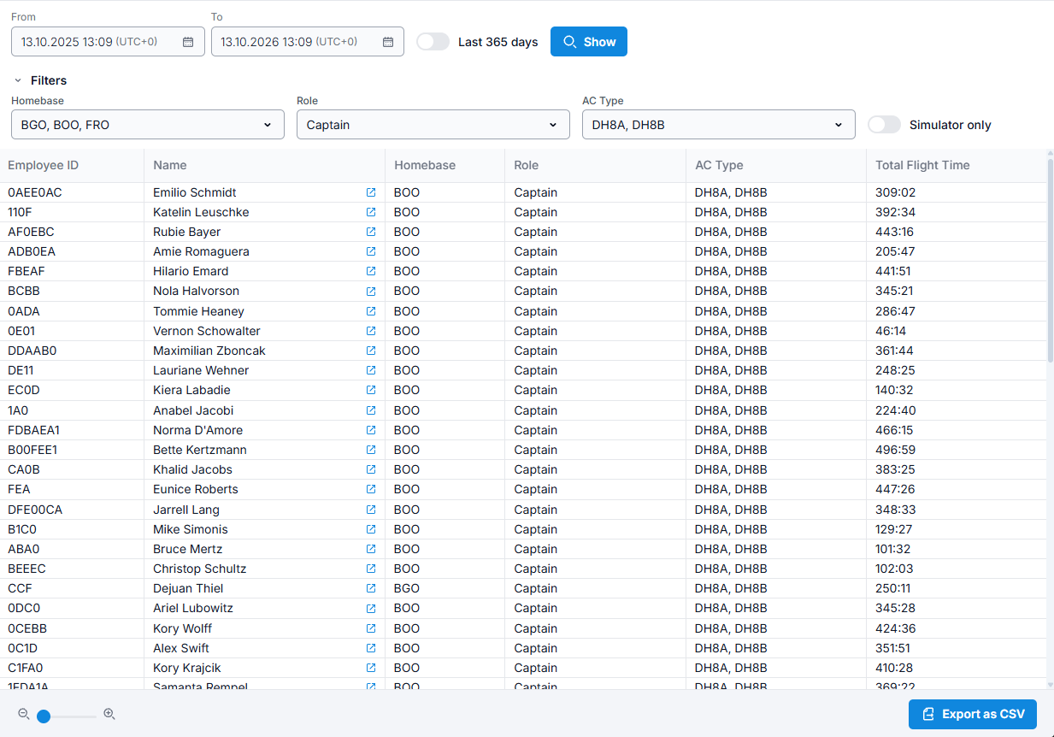This screenshot has height=737, width=1054.
Task: Open Nola Halvorson's external link icon
Action: coord(371,291)
